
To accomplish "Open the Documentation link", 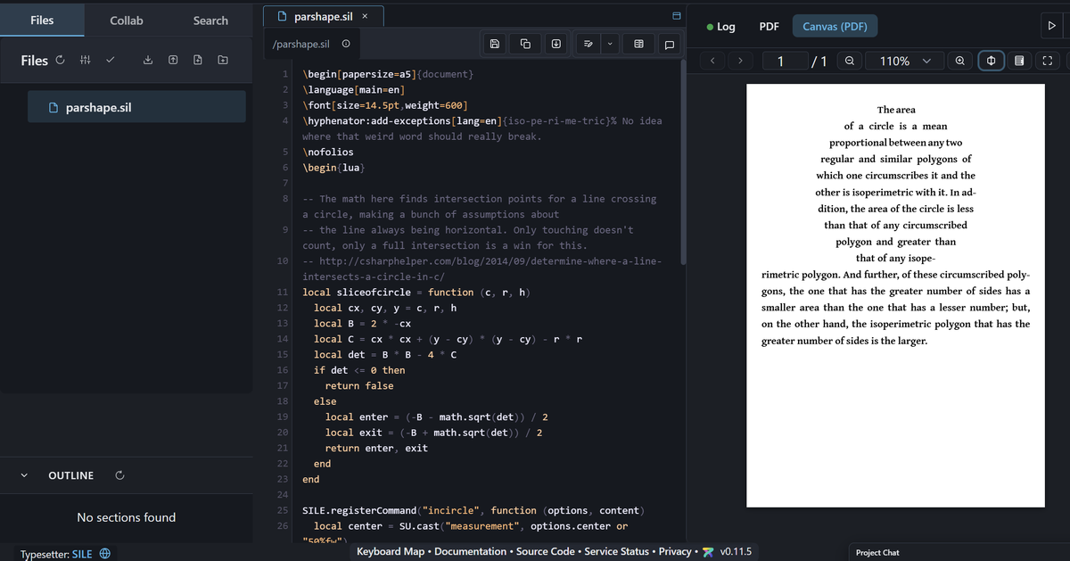I will click(x=471, y=551).
